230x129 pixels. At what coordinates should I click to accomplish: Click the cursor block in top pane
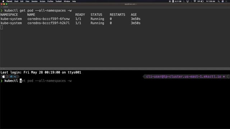[1, 27]
